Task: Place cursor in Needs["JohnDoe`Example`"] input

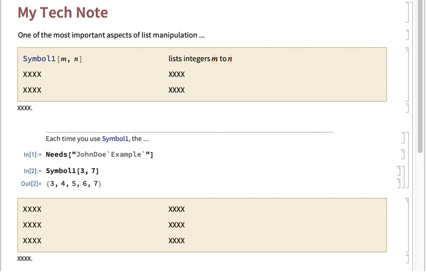Action: [x=100, y=154]
